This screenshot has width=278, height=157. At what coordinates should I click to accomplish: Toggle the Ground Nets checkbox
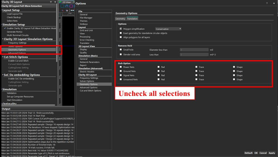coord(121,71)
